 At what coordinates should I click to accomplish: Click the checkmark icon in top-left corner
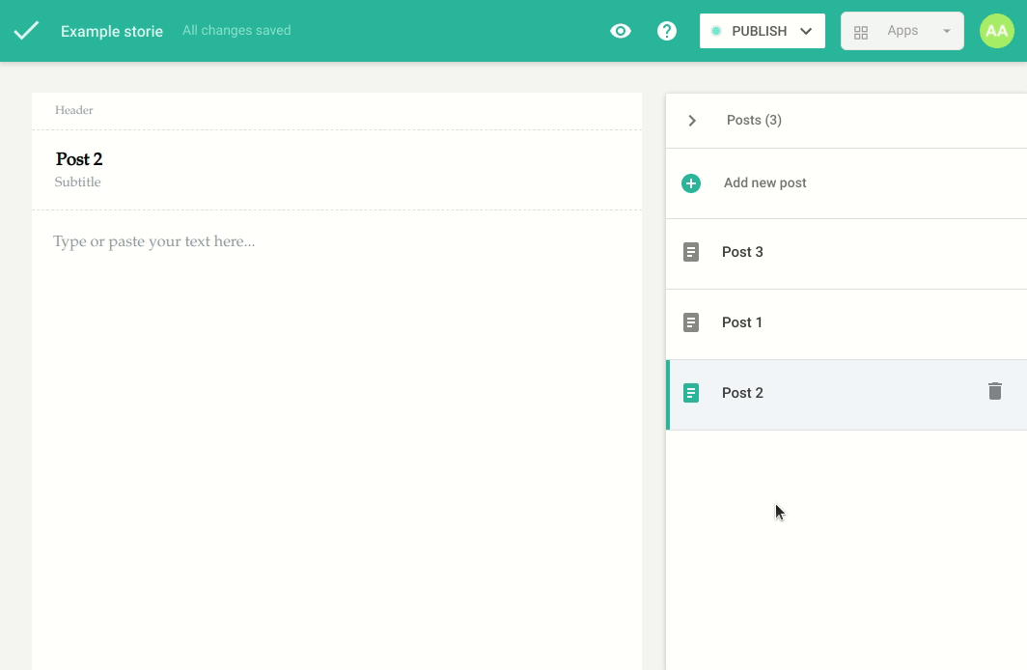pyautogui.click(x=27, y=31)
